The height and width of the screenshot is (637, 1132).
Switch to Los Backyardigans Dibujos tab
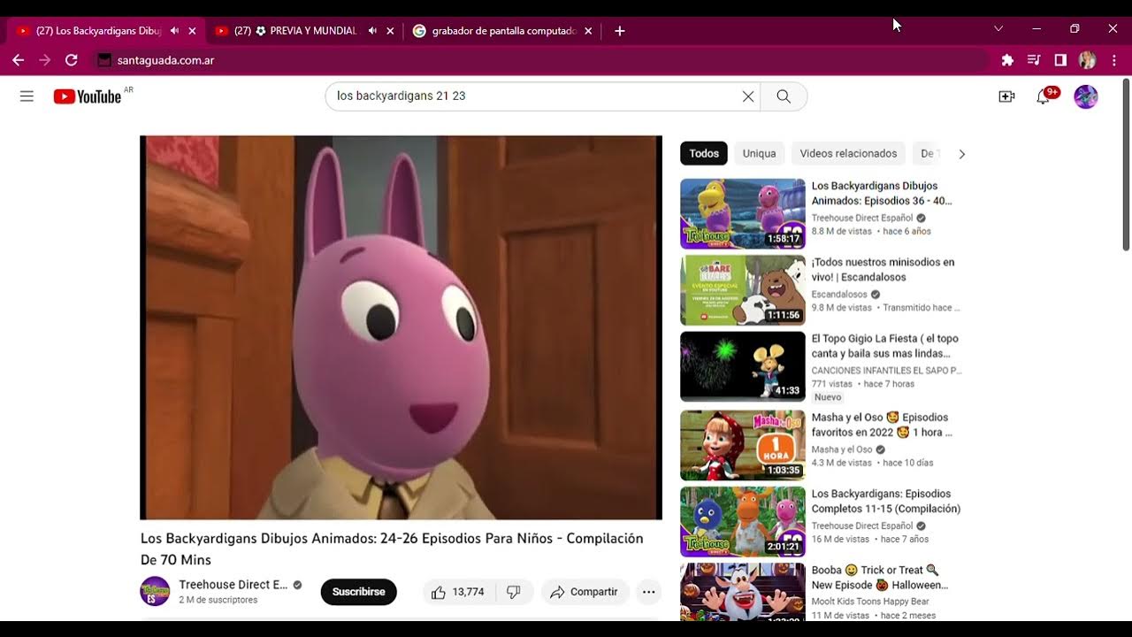(99, 31)
